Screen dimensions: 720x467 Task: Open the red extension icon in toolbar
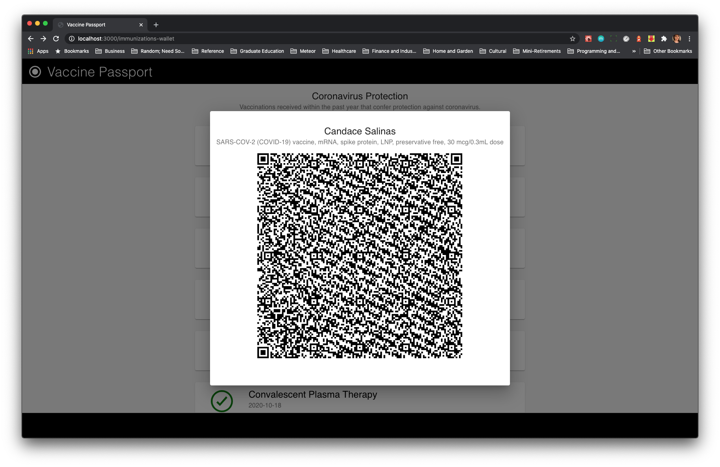pyautogui.click(x=588, y=39)
